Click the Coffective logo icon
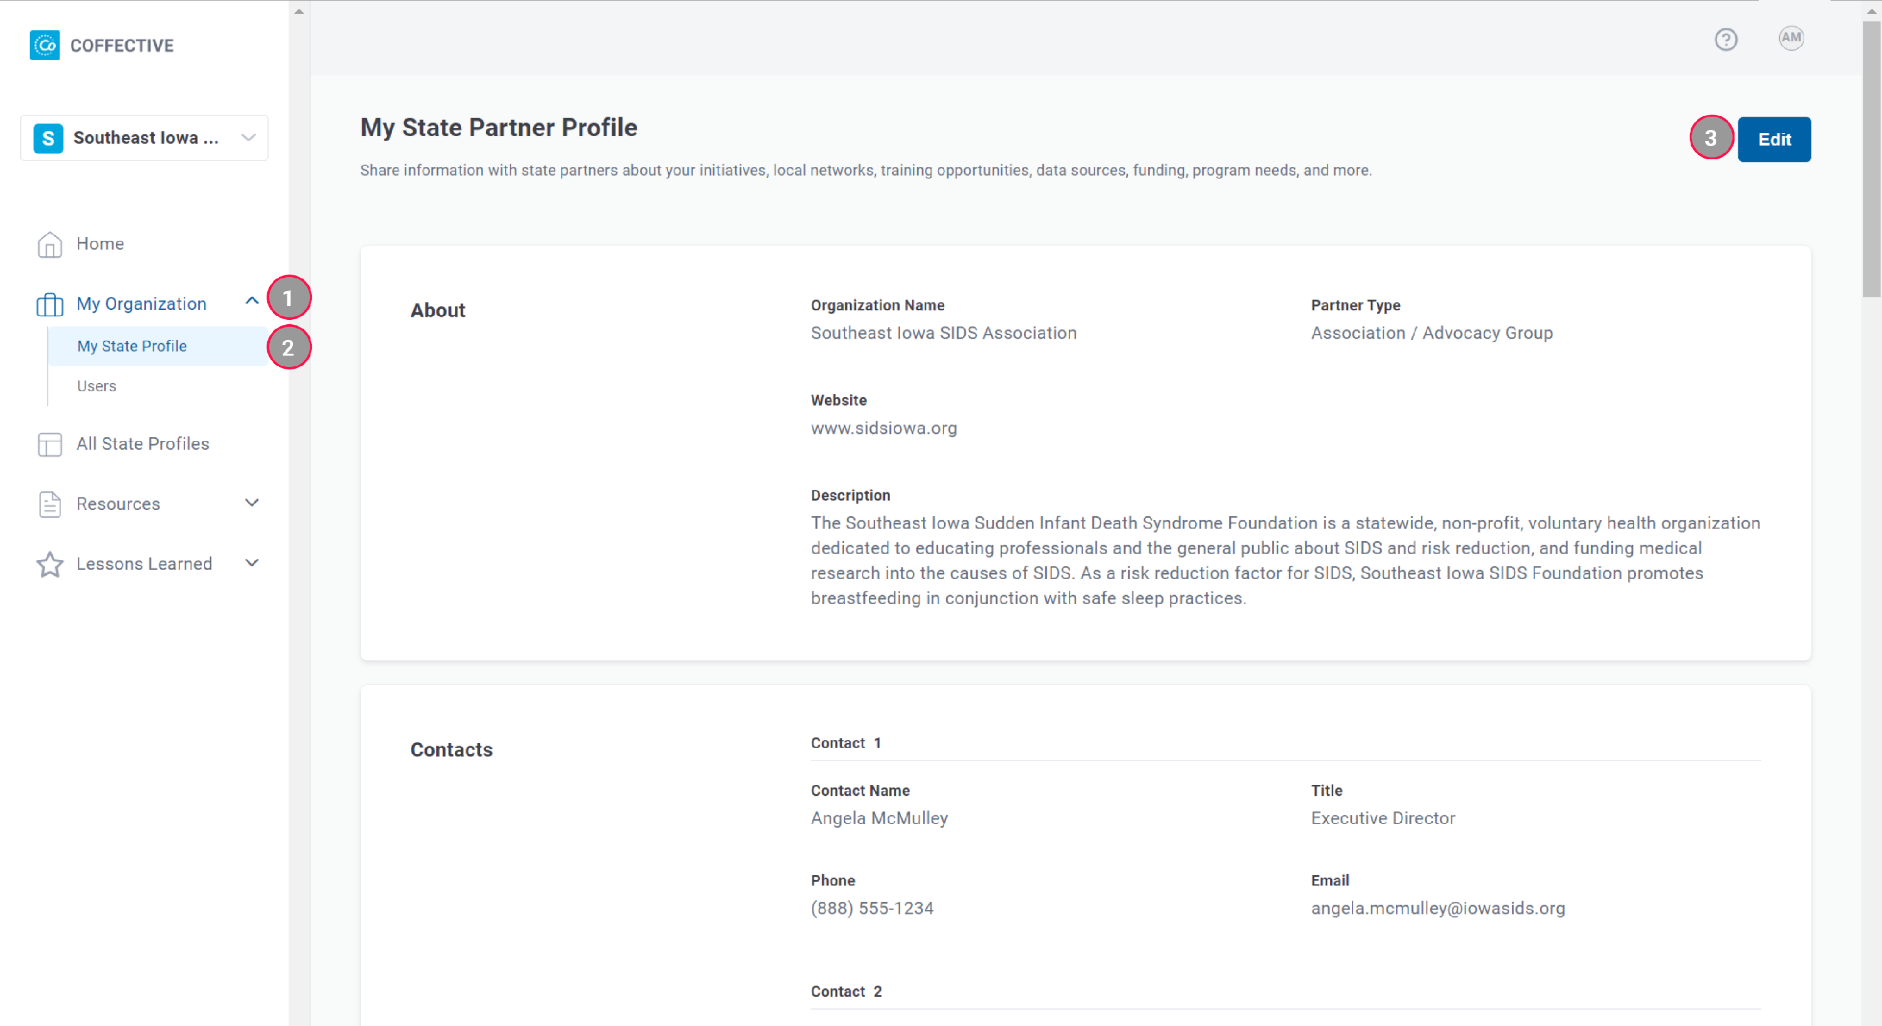The width and height of the screenshot is (1882, 1026). pyautogui.click(x=45, y=45)
